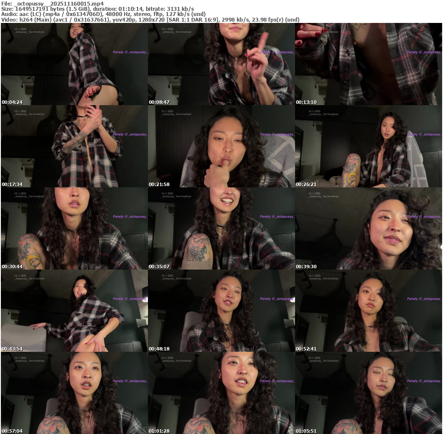Screen dimensions: 443x434
Task: Select the frame stamped 00:26:21
Action: pyautogui.click(x=369, y=146)
